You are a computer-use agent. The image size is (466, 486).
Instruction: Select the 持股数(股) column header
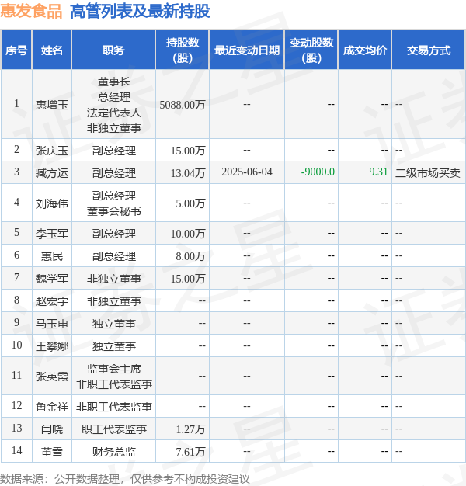click(x=183, y=50)
